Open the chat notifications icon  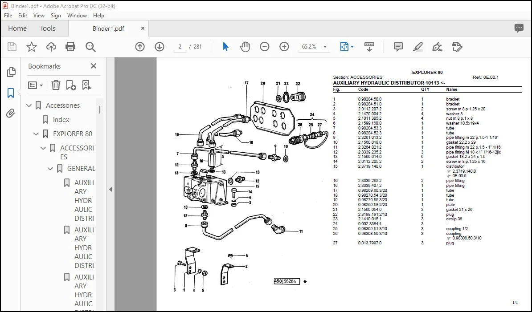519,28
